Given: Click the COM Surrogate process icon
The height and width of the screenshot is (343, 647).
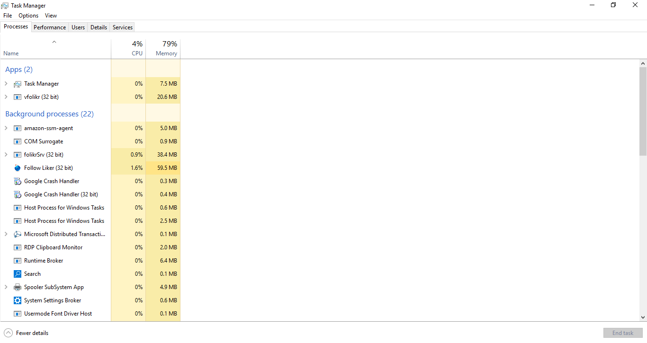Looking at the screenshot, I should 18,141.
